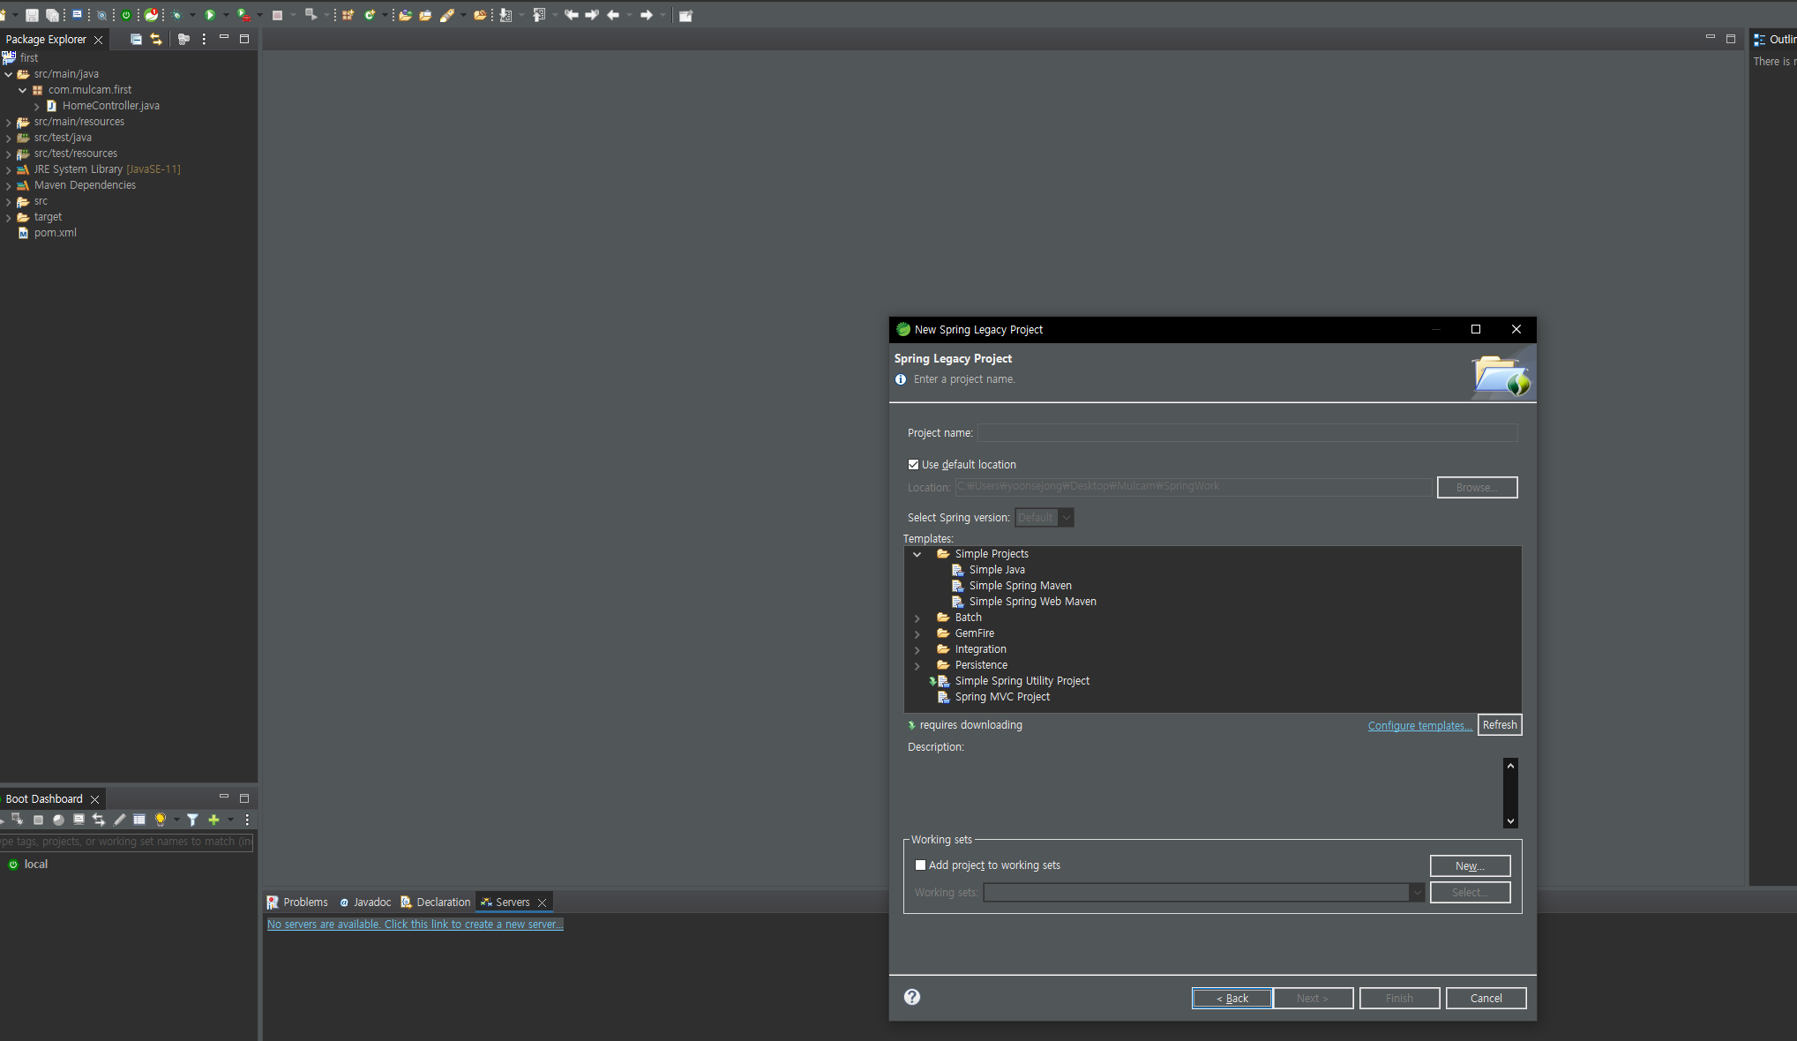Switch to the Javadoc tab
The image size is (1797, 1041).
(x=365, y=902)
